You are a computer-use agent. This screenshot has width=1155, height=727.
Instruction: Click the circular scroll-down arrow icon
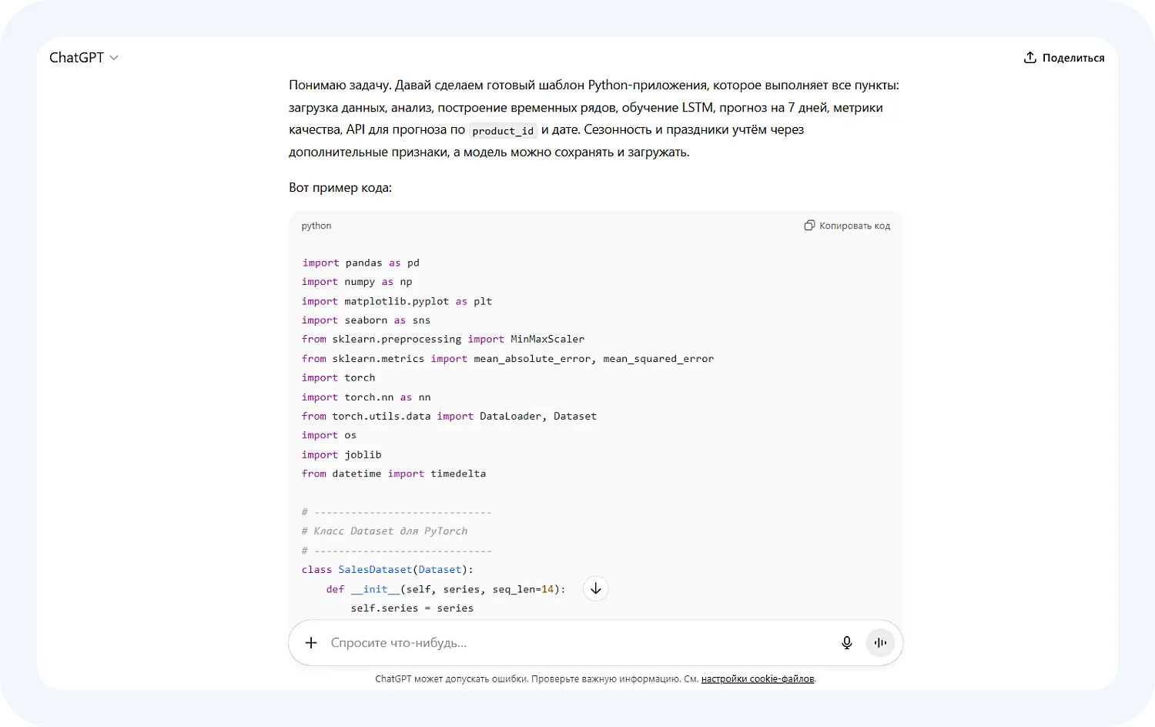click(x=595, y=588)
